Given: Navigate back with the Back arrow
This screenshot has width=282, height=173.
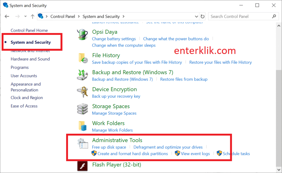Looking at the screenshot, I should tap(7, 17).
